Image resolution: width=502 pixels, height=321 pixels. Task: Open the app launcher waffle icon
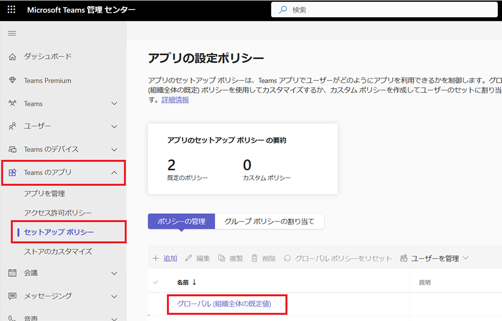(11, 10)
